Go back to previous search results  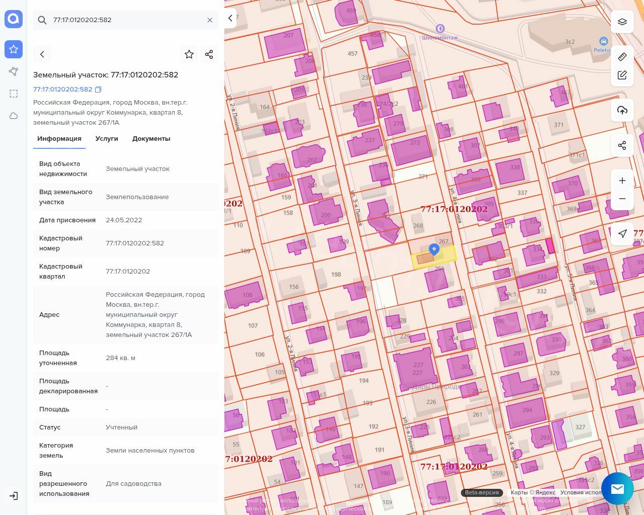click(x=42, y=54)
